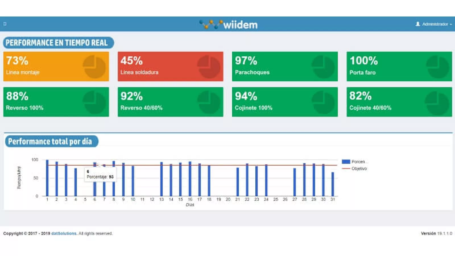Image resolution: width=455 pixels, height=256 pixels.
Task: Click the bar for day 1 in chart
Action: (x=47, y=178)
